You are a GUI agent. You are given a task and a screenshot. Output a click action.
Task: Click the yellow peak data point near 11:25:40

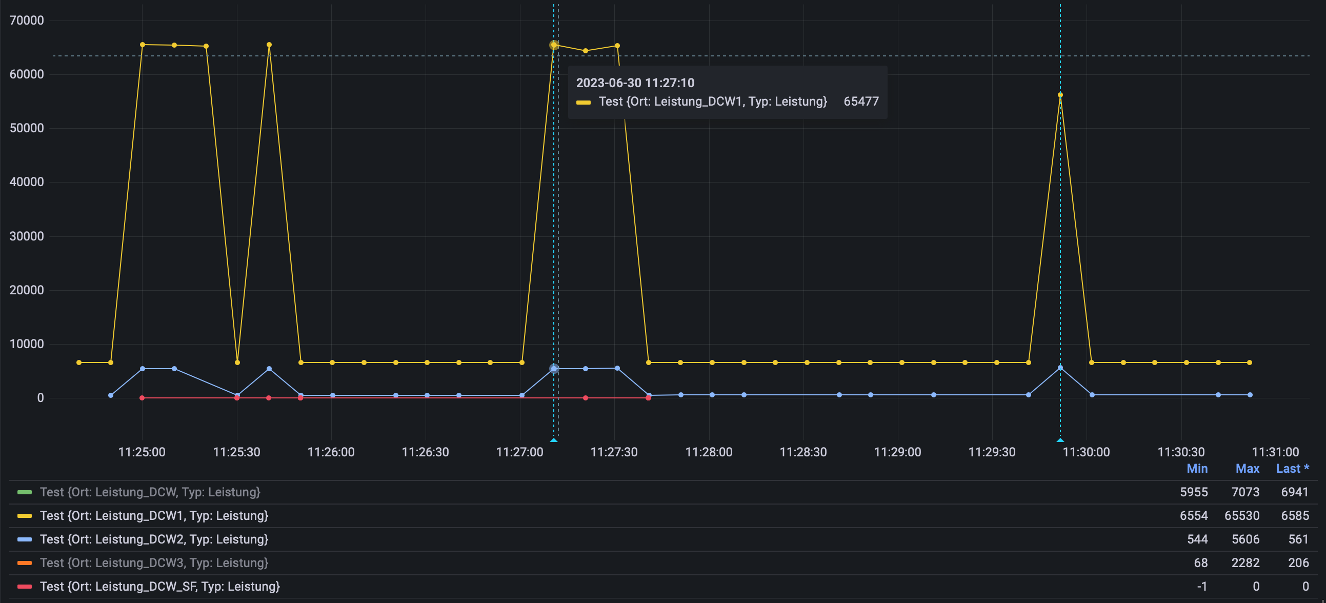(269, 45)
